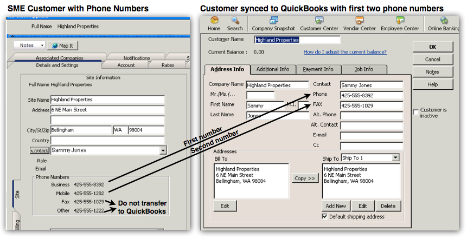Click the Contact field with Sammy Jones

point(372,85)
